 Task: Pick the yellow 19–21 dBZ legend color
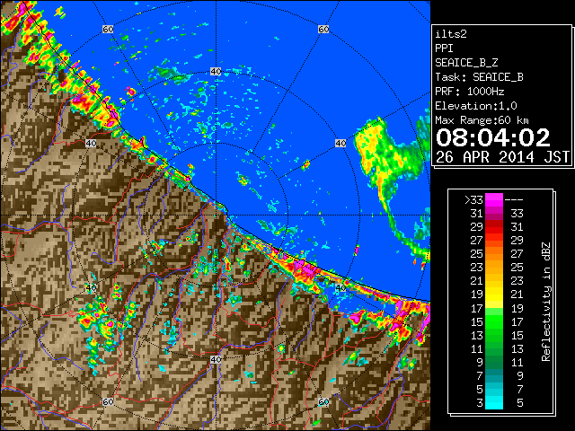click(494, 295)
